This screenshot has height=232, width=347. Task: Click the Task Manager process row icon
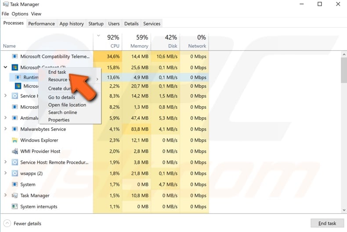click(x=14, y=195)
